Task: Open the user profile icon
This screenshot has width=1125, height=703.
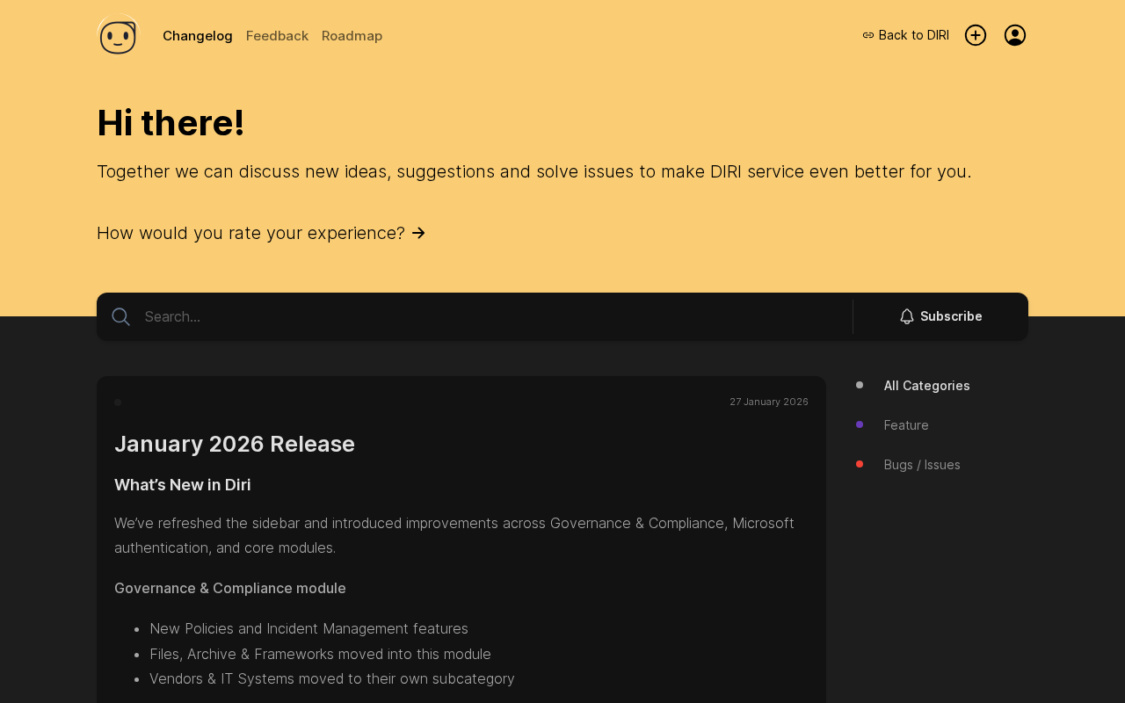Action: pos(1015,35)
